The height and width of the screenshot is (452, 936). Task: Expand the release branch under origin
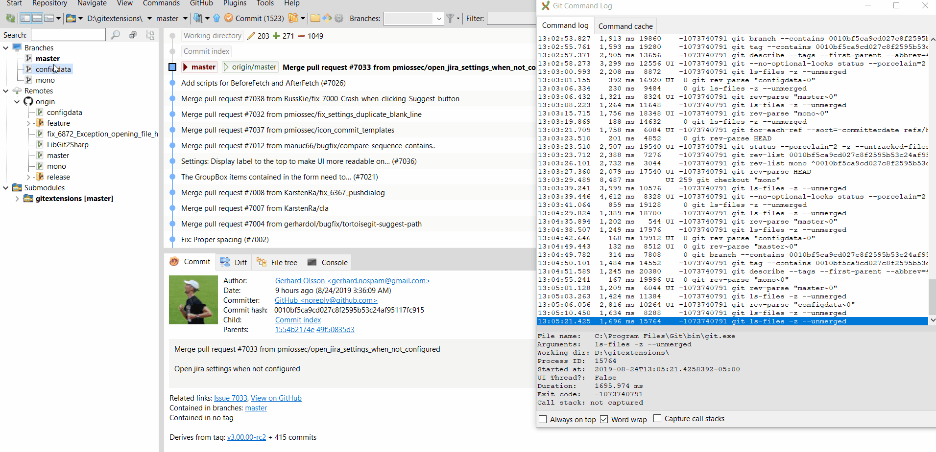(x=28, y=177)
